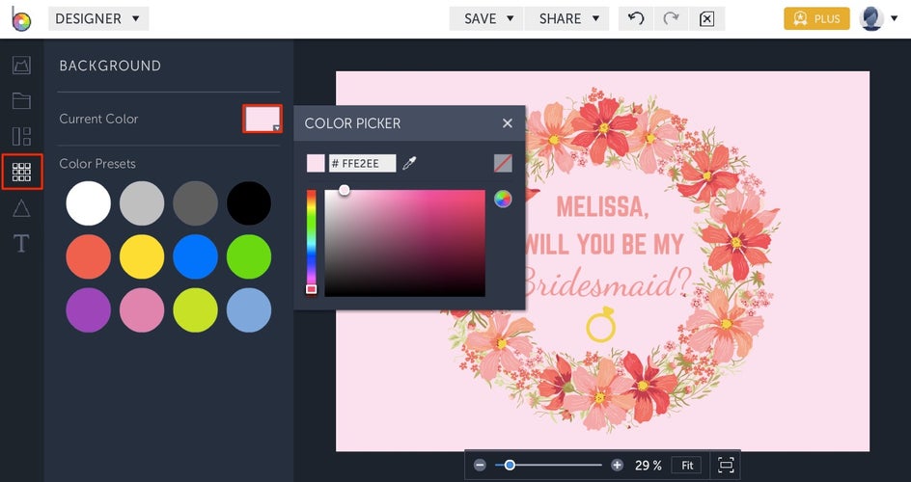Select the black color preset
911x482 pixels.
[x=249, y=203]
